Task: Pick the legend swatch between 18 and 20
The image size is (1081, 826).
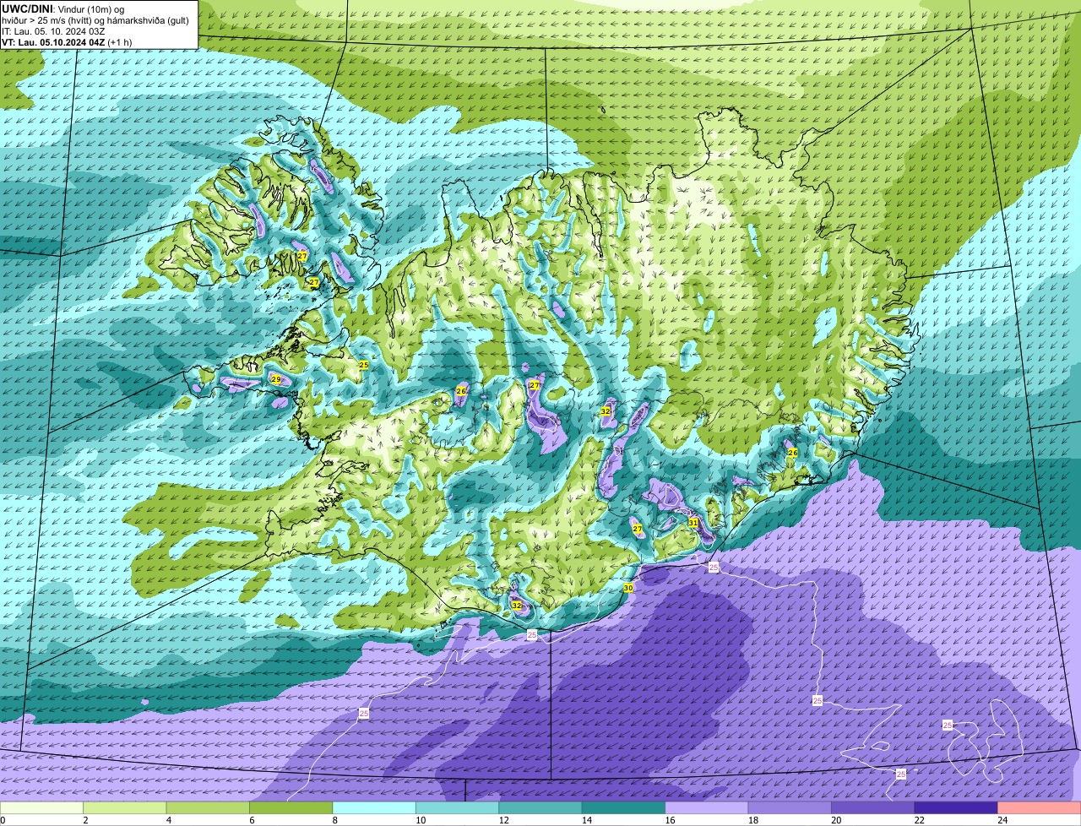Action: [x=790, y=808]
